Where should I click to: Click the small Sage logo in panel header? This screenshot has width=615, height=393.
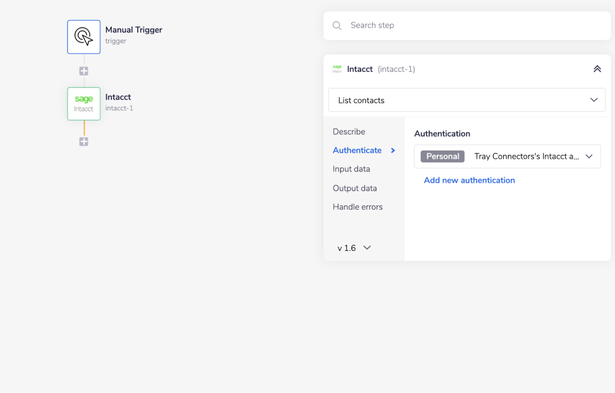[x=337, y=69]
